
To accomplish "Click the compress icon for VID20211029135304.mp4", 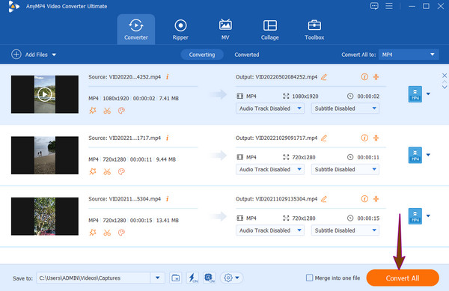I will pyautogui.click(x=376, y=198).
